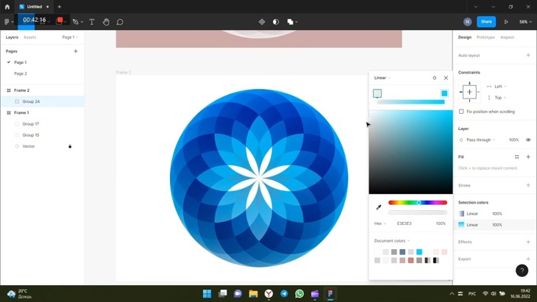Open the Assets tab
537x302 pixels.
pyautogui.click(x=29, y=37)
